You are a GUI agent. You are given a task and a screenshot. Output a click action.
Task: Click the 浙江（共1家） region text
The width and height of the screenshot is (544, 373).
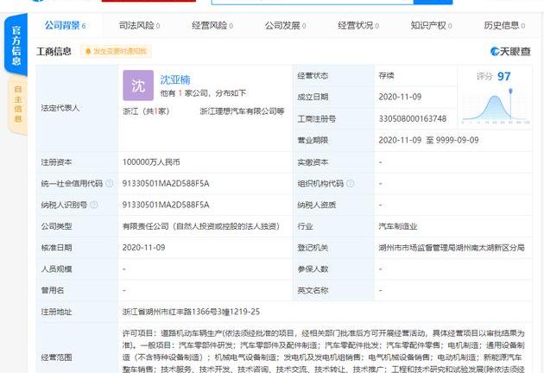click(x=146, y=111)
